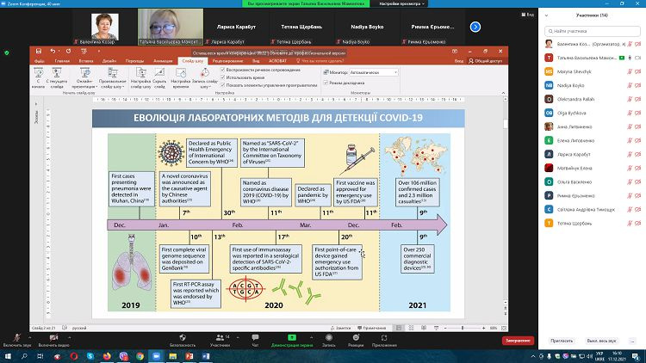The width and height of the screenshot is (646, 363).
Task: Click the Invite button in Participants panel
Action: 562,341
